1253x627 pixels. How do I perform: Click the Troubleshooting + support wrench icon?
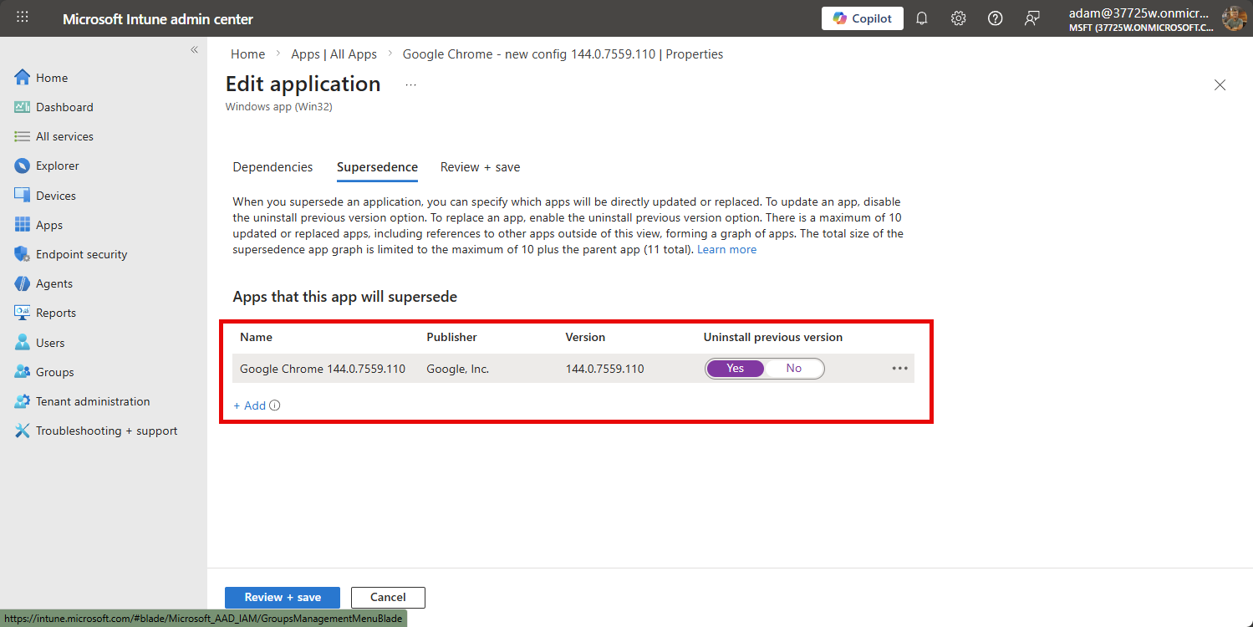click(22, 431)
